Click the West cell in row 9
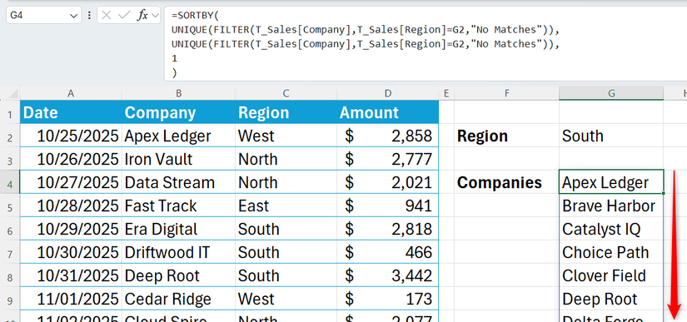The width and height of the screenshot is (687, 322). coord(286,299)
